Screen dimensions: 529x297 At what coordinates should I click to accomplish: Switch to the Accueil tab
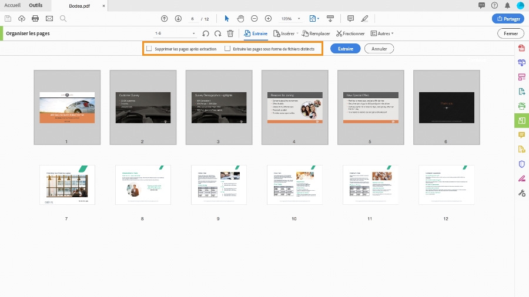point(12,5)
